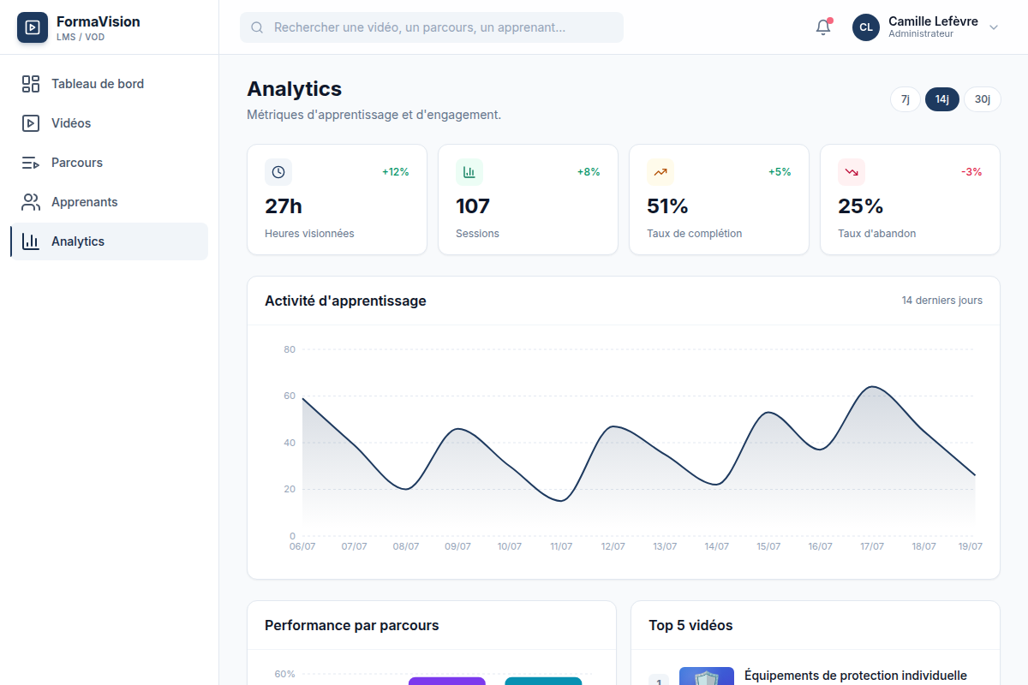Click the 25% abandon value

pyautogui.click(x=860, y=206)
